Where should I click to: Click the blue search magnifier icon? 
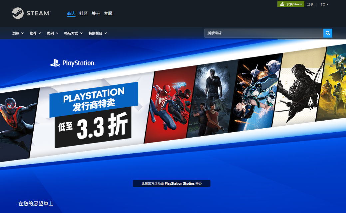pyautogui.click(x=328, y=33)
